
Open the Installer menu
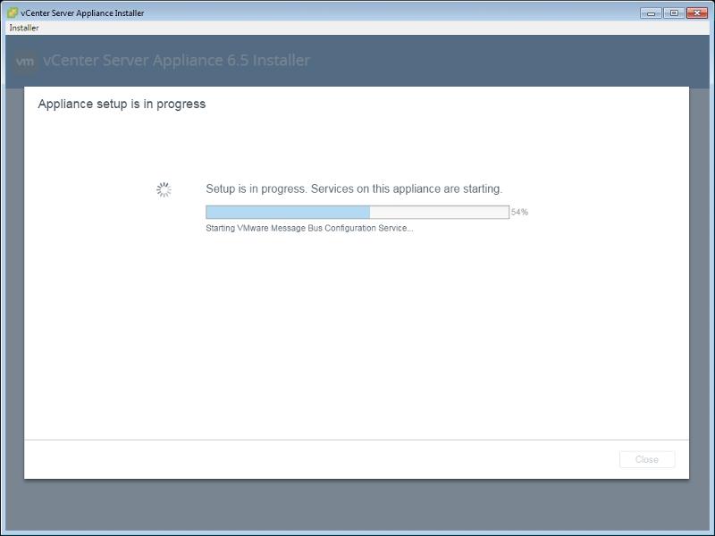[24, 28]
